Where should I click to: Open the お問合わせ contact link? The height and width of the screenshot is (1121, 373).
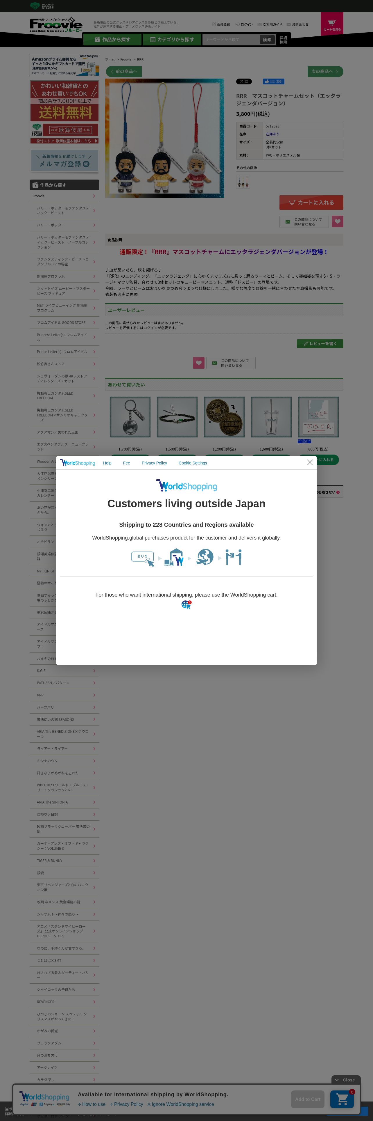(x=297, y=24)
